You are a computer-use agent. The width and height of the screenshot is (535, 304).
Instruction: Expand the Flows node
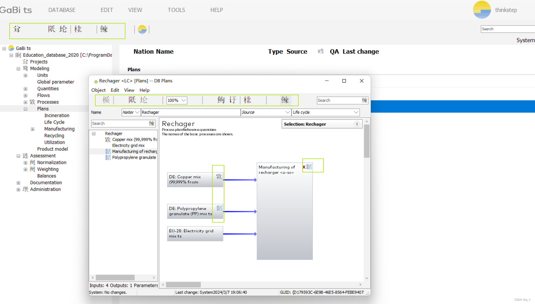pos(25,95)
